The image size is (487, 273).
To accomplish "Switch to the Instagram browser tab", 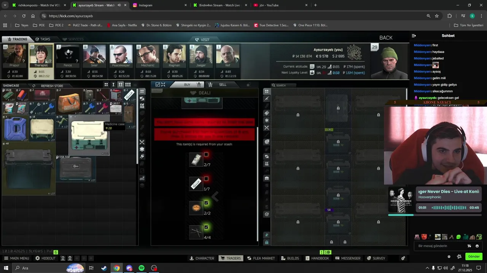I will 160,5.
